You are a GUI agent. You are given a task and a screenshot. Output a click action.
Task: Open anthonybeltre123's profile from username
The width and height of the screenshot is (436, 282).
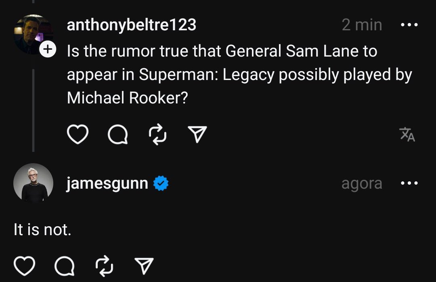(x=132, y=25)
